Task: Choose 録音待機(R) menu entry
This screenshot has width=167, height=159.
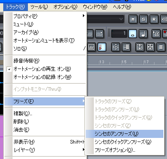Action: [45, 61]
